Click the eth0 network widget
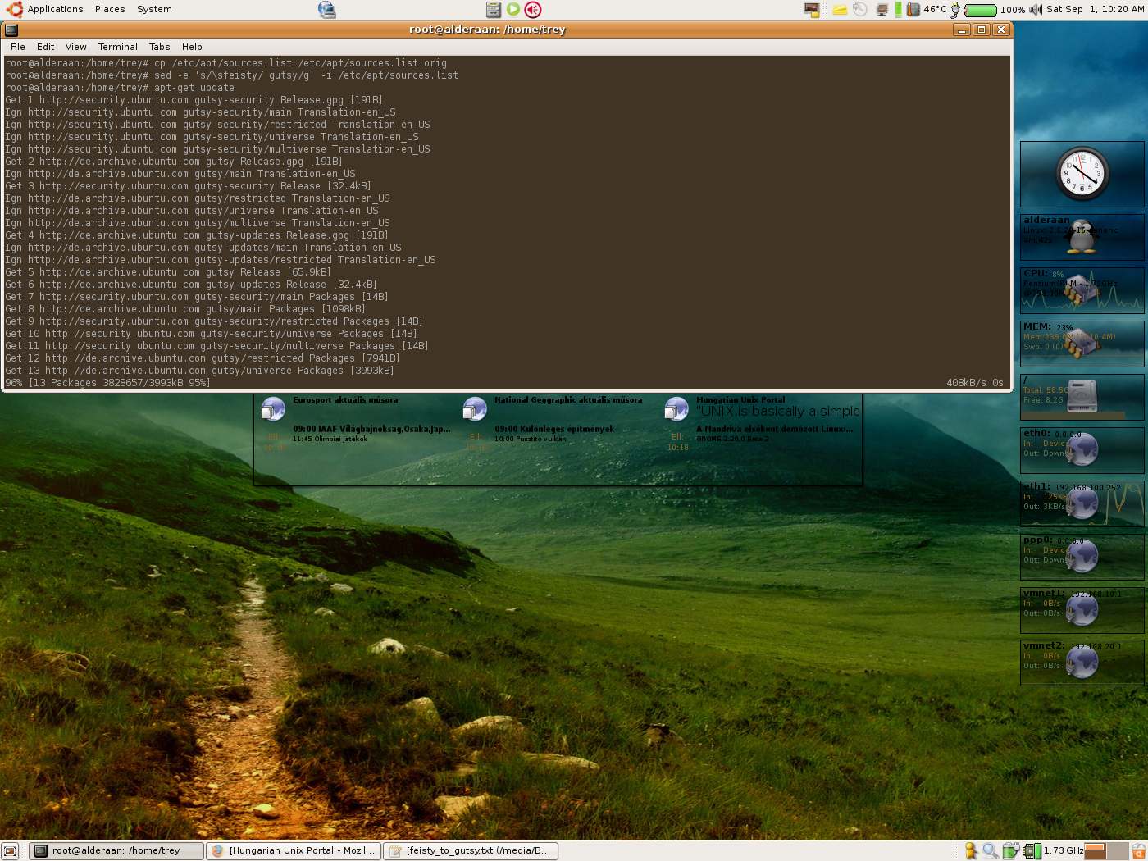The width and height of the screenshot is (1148, 861). point(1082,450)
